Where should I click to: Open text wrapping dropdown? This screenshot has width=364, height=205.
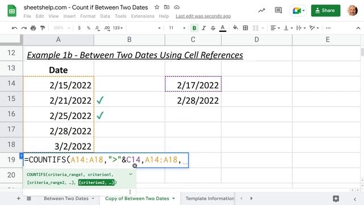[301, 28]
